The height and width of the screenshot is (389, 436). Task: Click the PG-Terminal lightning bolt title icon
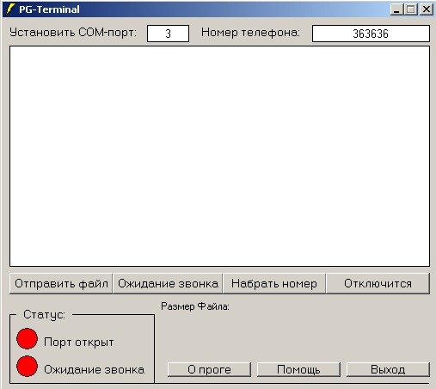[x=10, y=9]
